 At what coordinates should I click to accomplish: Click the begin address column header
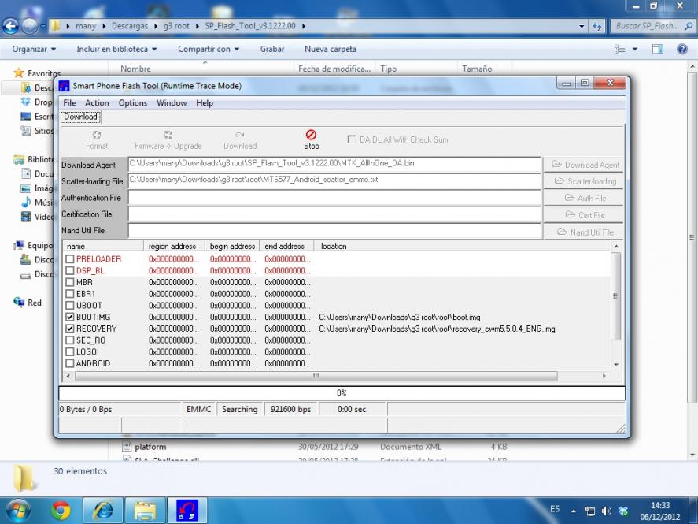[232, 246]
